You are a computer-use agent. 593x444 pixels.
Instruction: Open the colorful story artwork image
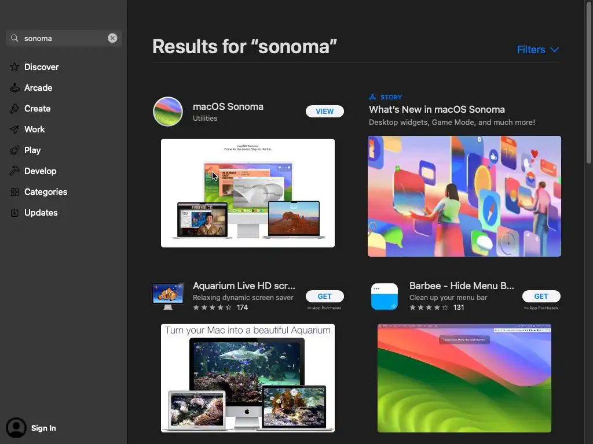[x=464, y=197]
